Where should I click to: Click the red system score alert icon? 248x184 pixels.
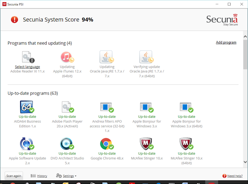[x=14, y=20]
